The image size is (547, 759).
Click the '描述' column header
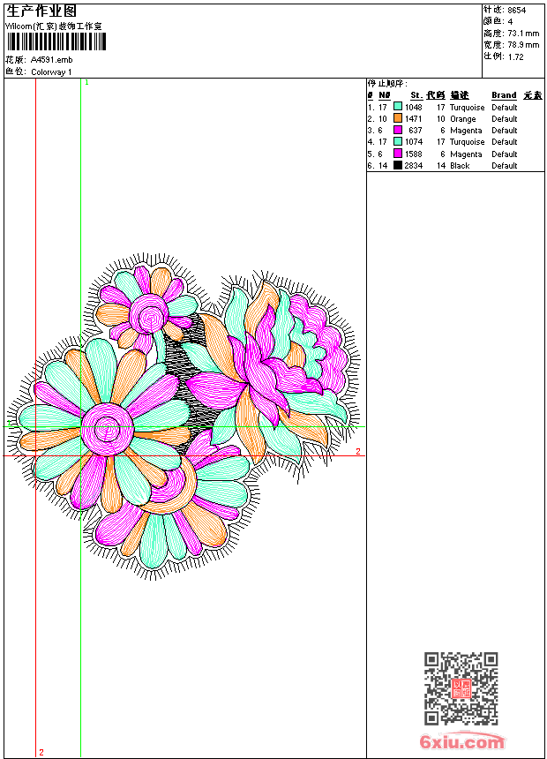(x=460, y=95)
